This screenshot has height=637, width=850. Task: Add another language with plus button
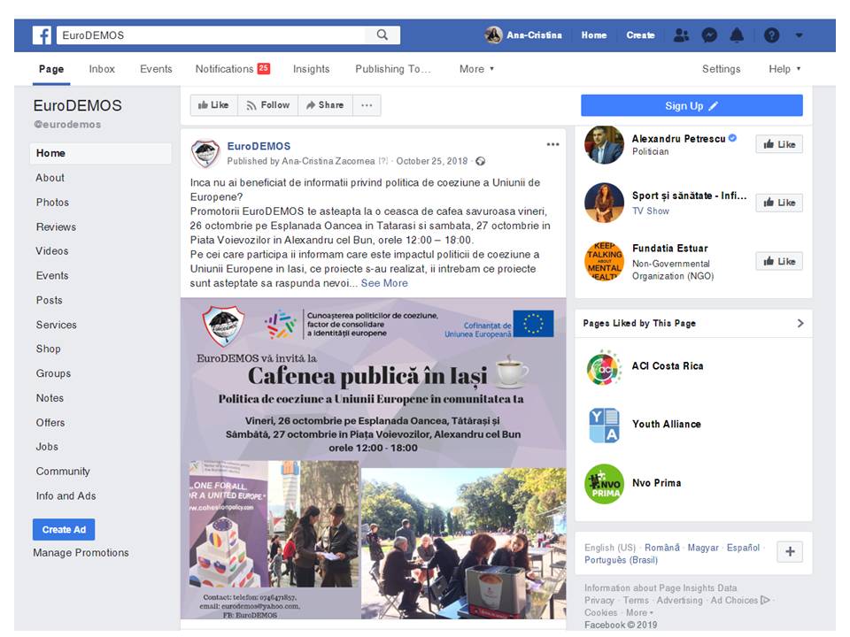[x=790, y=552]
